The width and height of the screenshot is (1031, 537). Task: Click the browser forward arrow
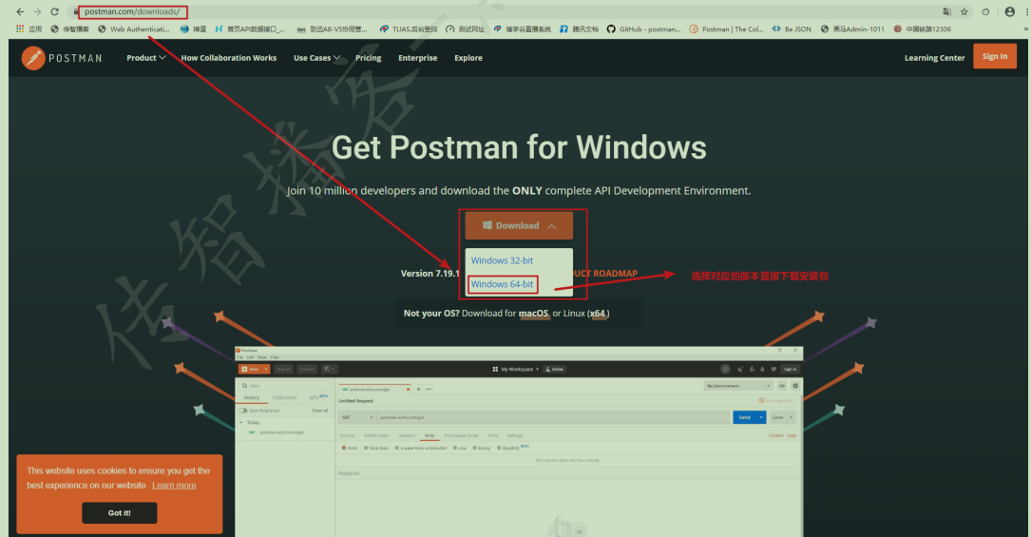click(37, 11)
